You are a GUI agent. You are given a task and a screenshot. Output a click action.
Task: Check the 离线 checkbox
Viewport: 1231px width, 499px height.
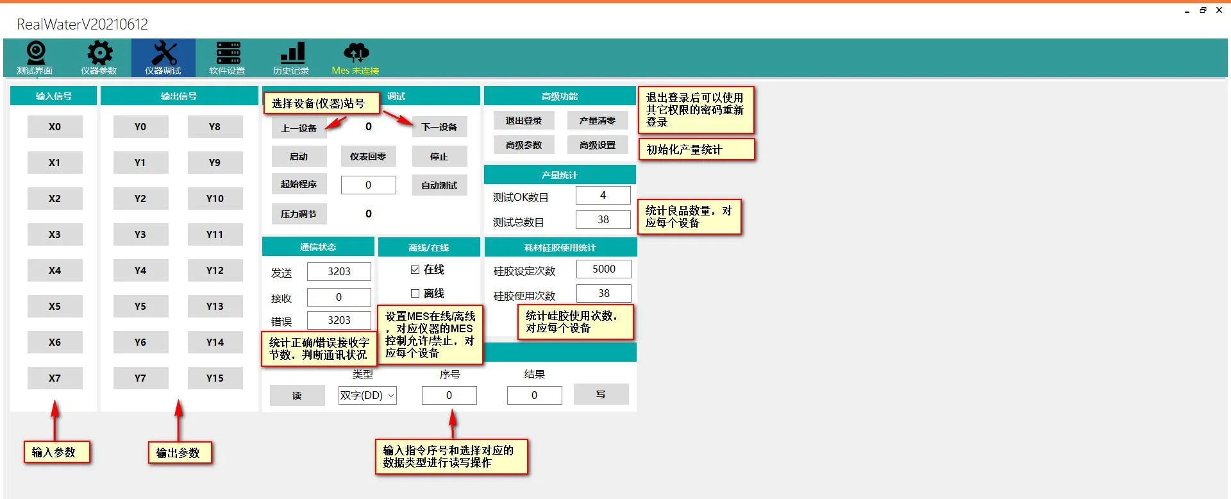click(x=415, y=294)
